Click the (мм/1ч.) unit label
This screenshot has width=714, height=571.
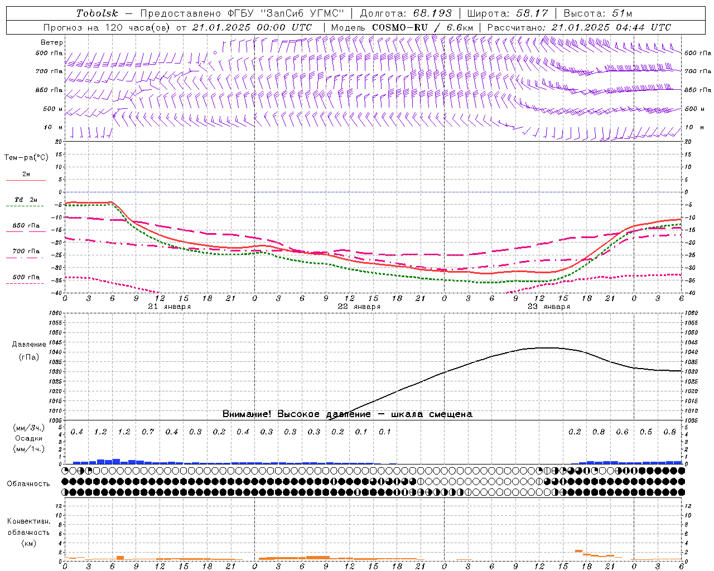pyautogui.click(x=29, y=449)
